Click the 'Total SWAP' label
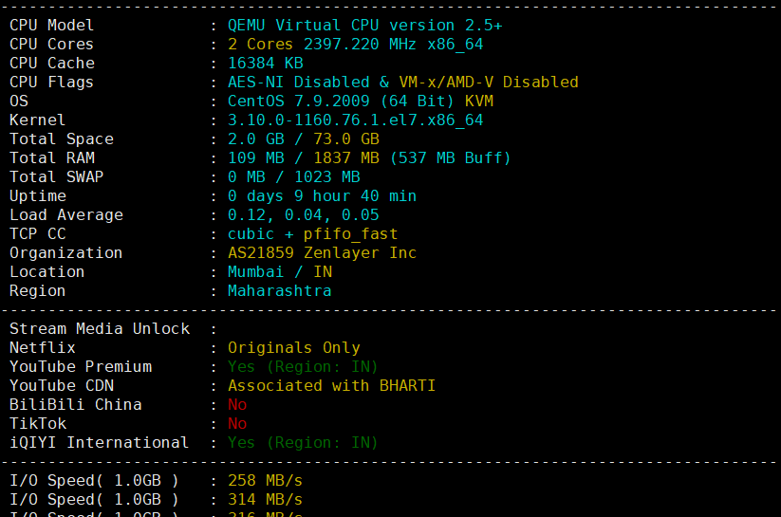The image size is (781, 517). pos(56,176)
